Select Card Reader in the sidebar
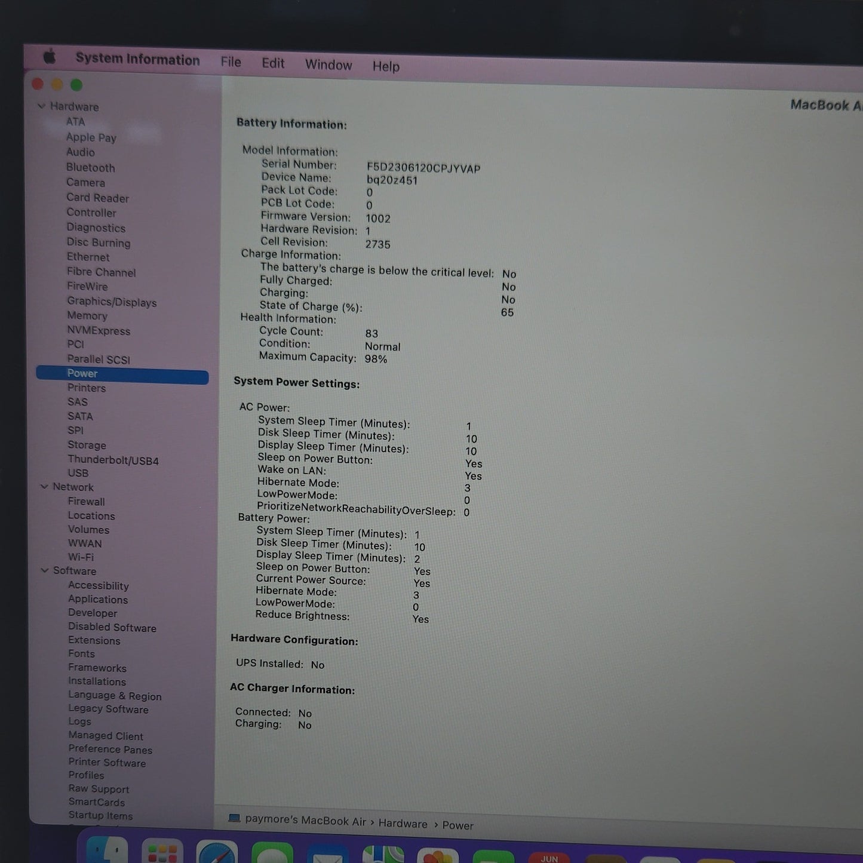 97,198
